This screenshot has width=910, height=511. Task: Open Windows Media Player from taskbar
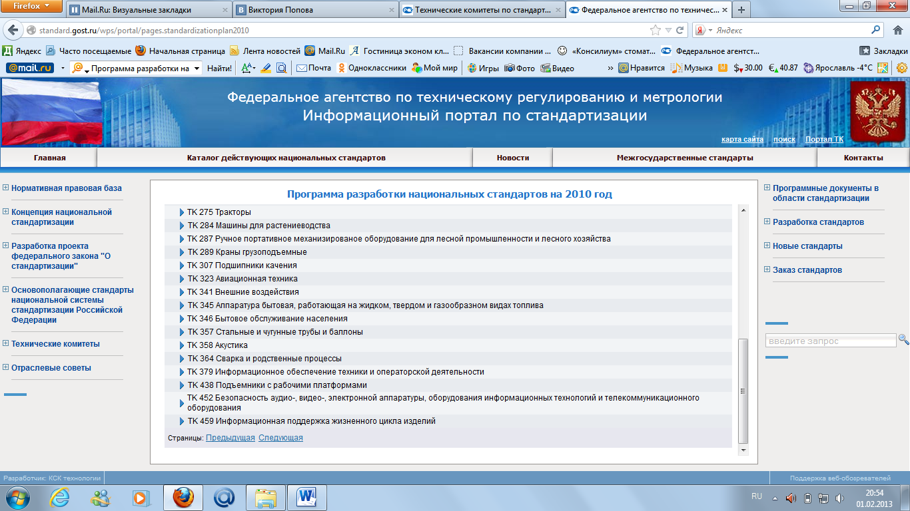pos(142,497)
